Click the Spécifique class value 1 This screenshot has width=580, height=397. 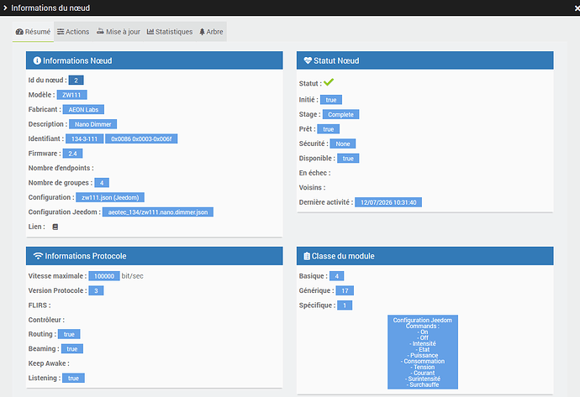coord(345,306)
